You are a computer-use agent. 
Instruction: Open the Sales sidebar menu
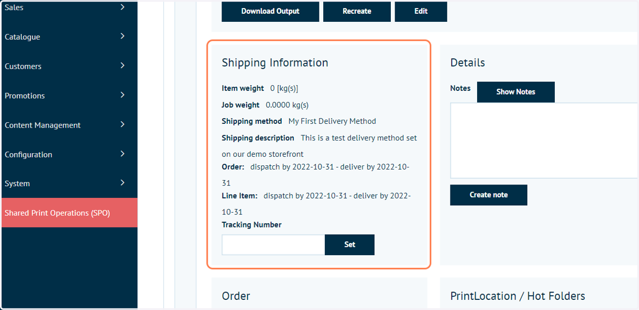tap(69, 8)
